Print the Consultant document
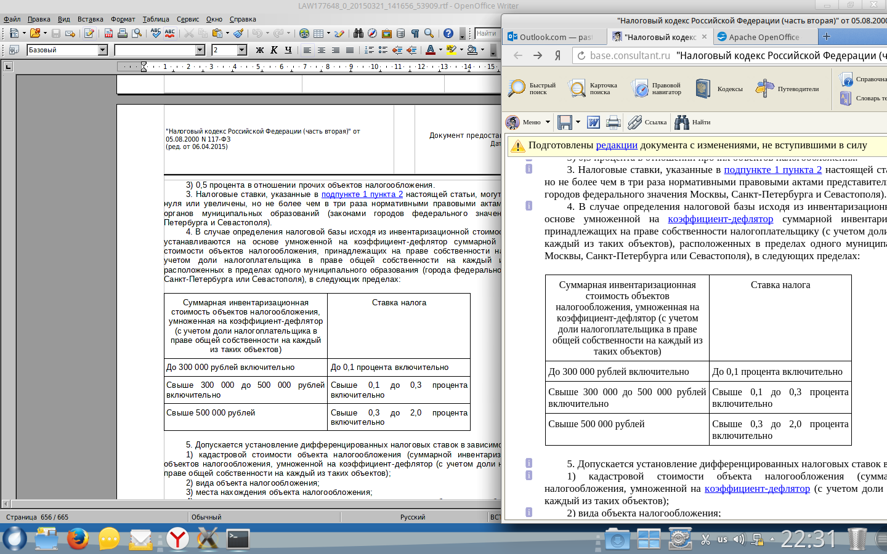The height and width of the screenshot is (554, 887). click(613, 122)
